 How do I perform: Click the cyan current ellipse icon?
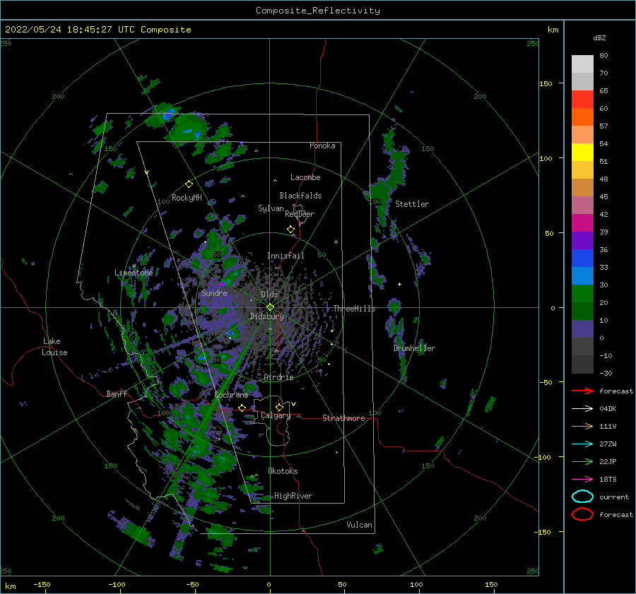(582, 497)
